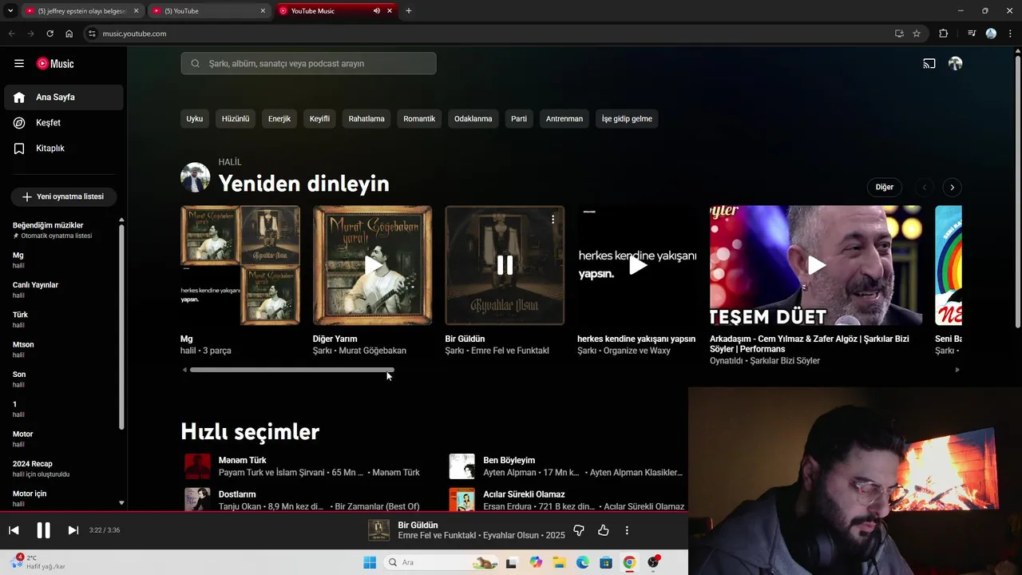
Task: Open the Mg playlist thumbnail
Action: point(240,265)
